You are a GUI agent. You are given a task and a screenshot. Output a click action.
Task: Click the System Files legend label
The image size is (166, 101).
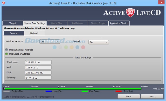(17, 91)
